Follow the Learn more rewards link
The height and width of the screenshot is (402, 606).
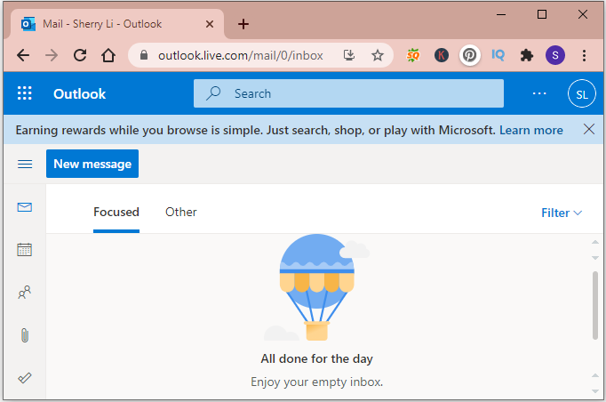[x=531, y=130]
